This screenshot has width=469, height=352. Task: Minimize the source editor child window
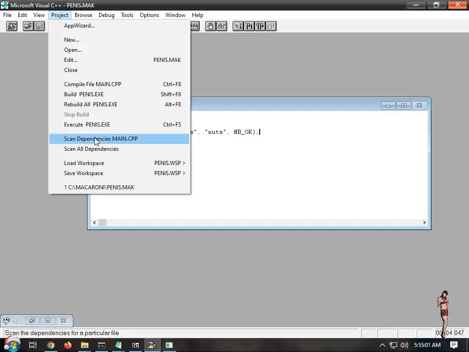click(388, 105)
